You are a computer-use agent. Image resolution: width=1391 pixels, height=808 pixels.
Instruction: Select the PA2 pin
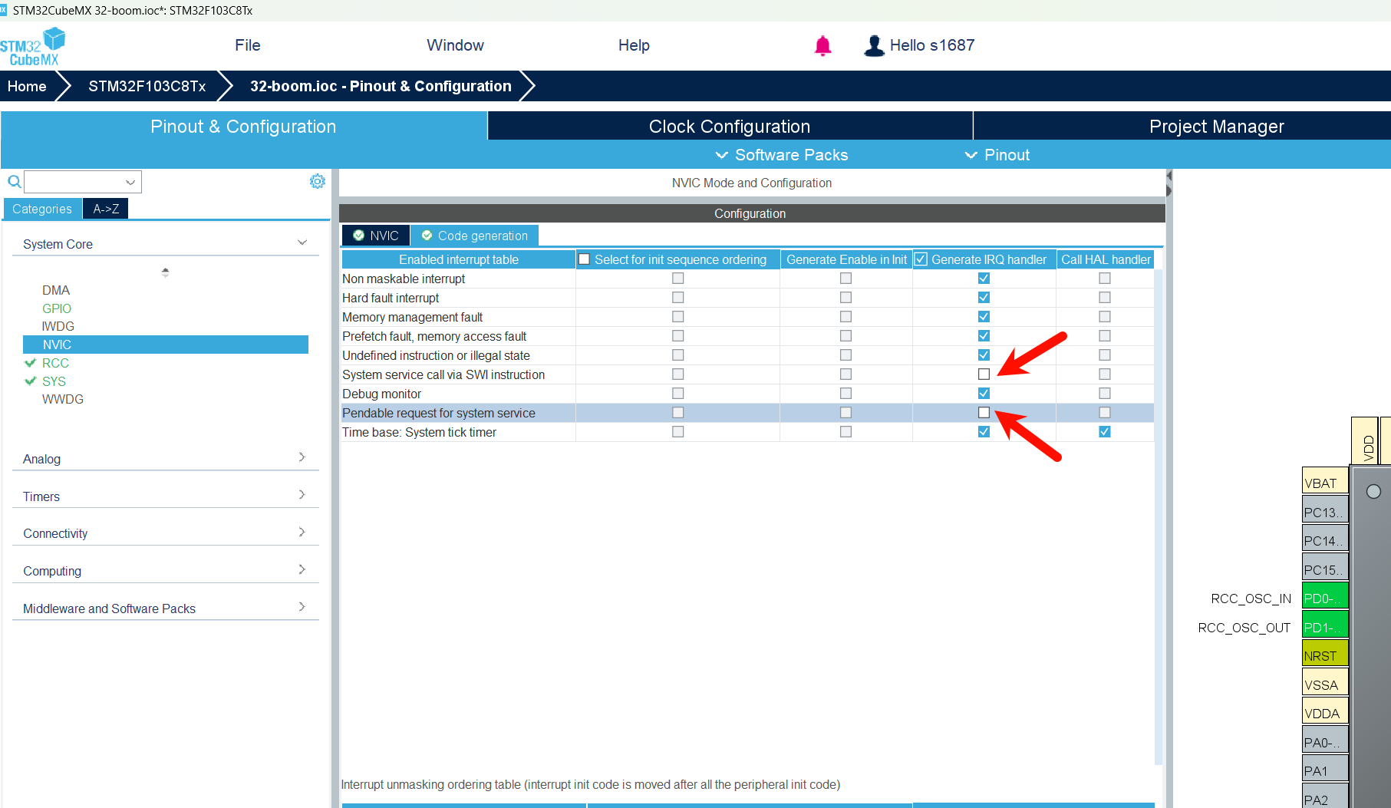(1325, 796)
